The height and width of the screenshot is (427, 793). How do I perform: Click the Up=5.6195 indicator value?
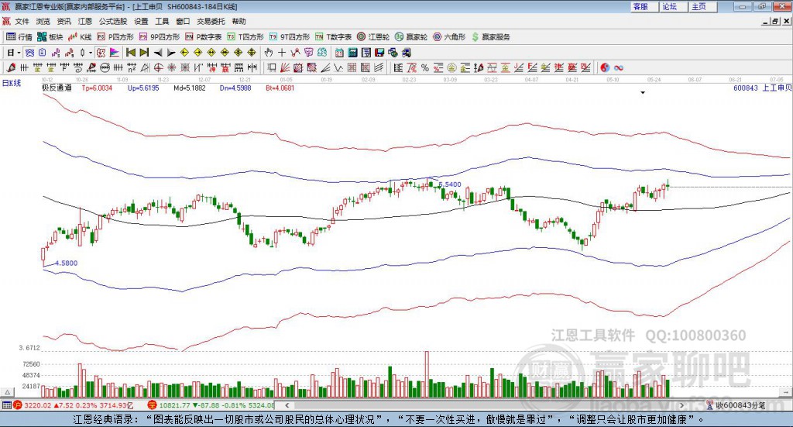(x=143, y=88)
